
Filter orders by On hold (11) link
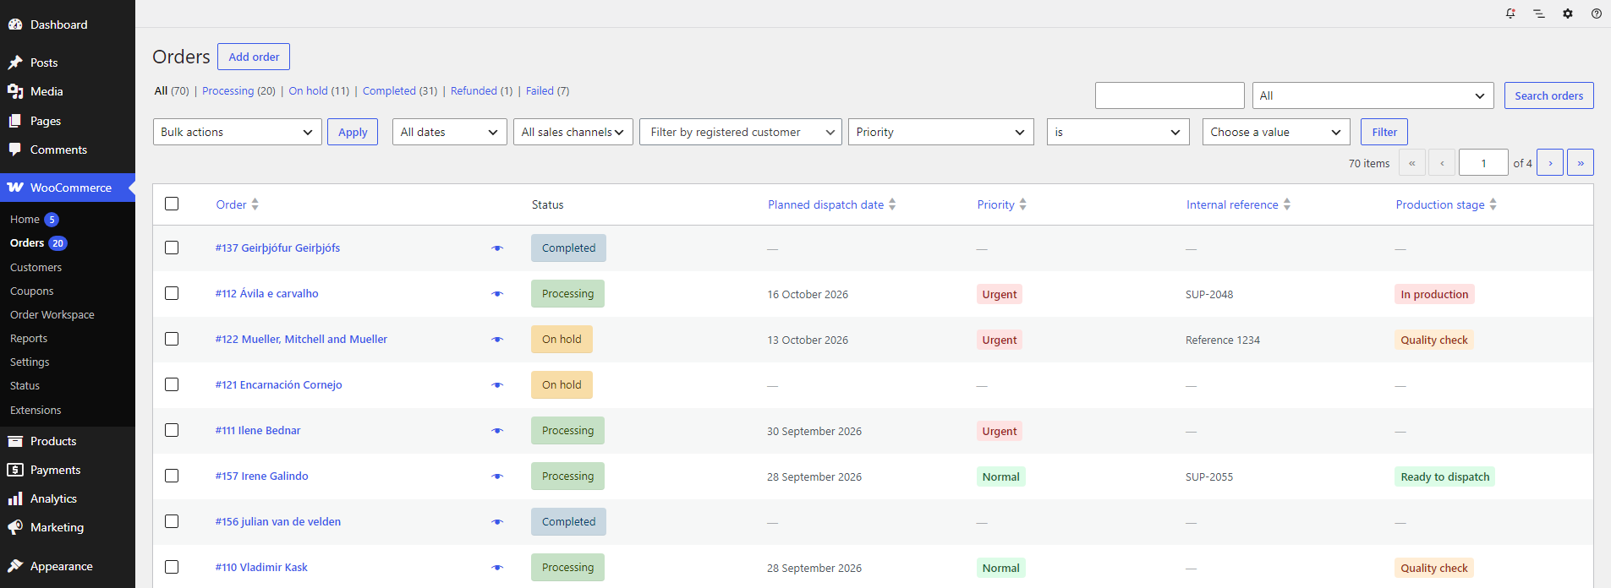coord(319,90)
